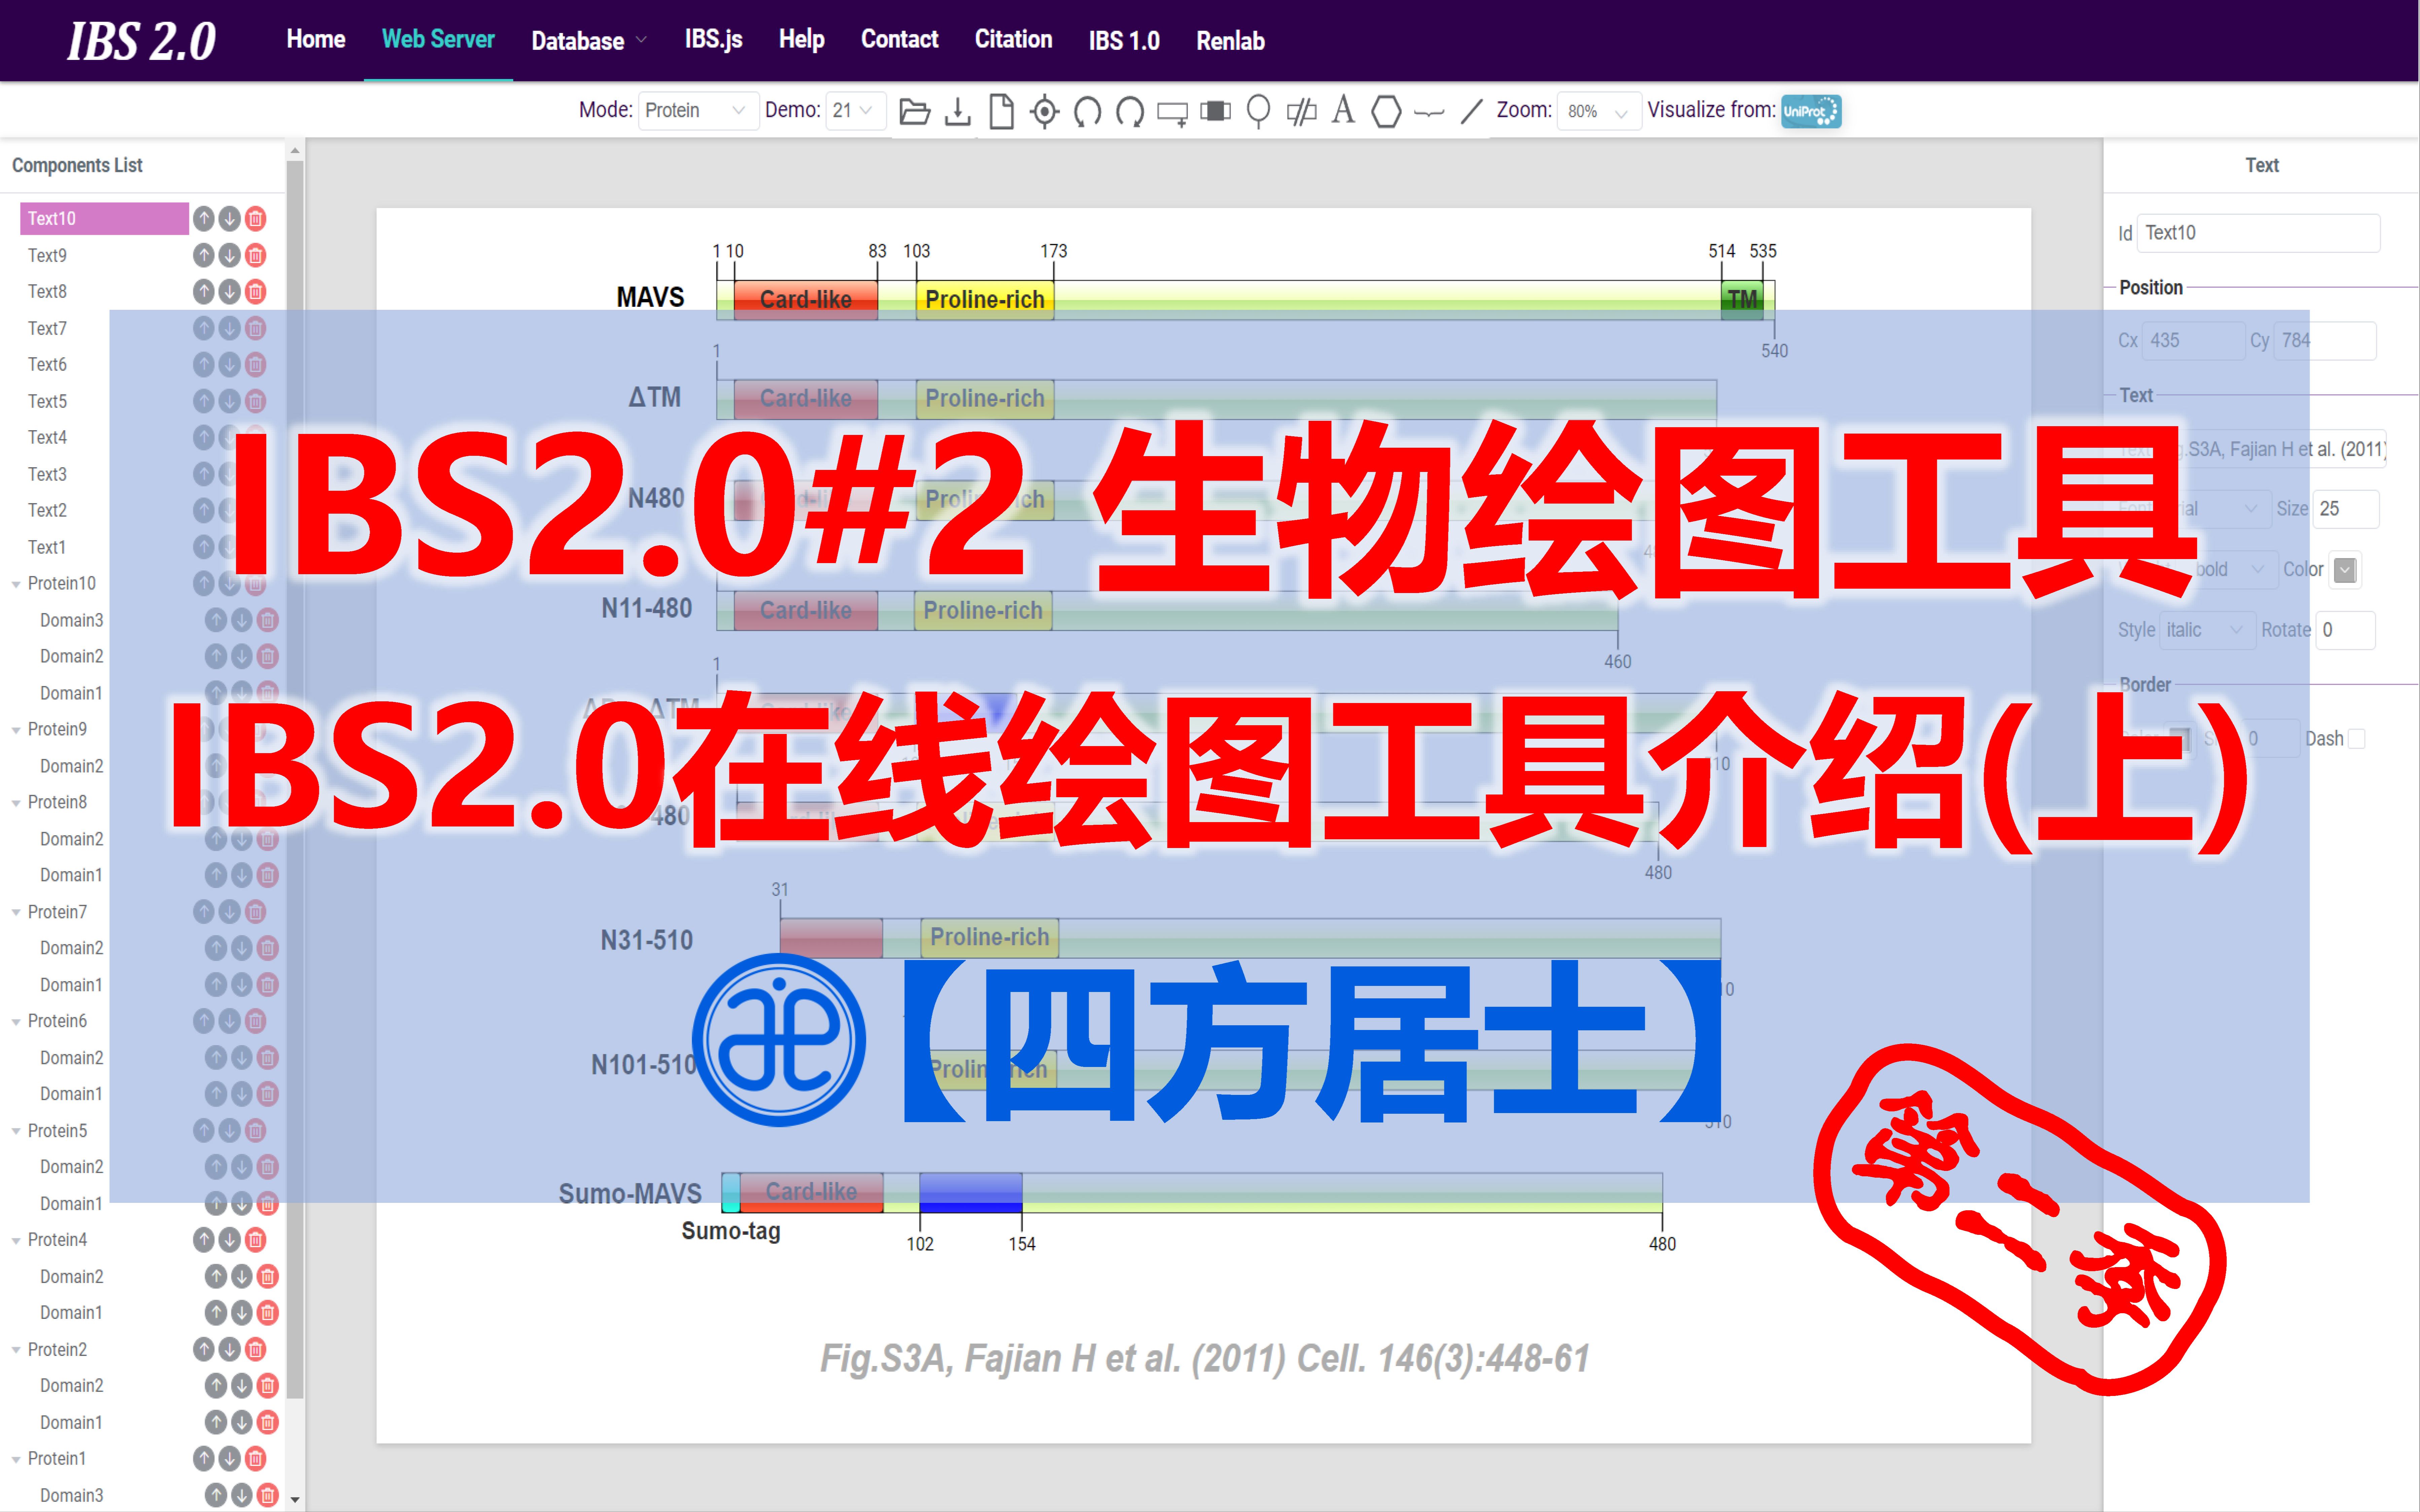Move Text10 down in components list
Viewport: 2420px width, 1512px height.
pyautogui.click(x=230, y=218)
